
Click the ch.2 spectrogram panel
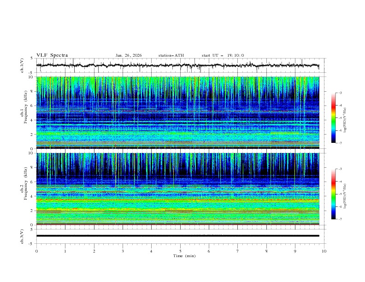tap(177, 189)
